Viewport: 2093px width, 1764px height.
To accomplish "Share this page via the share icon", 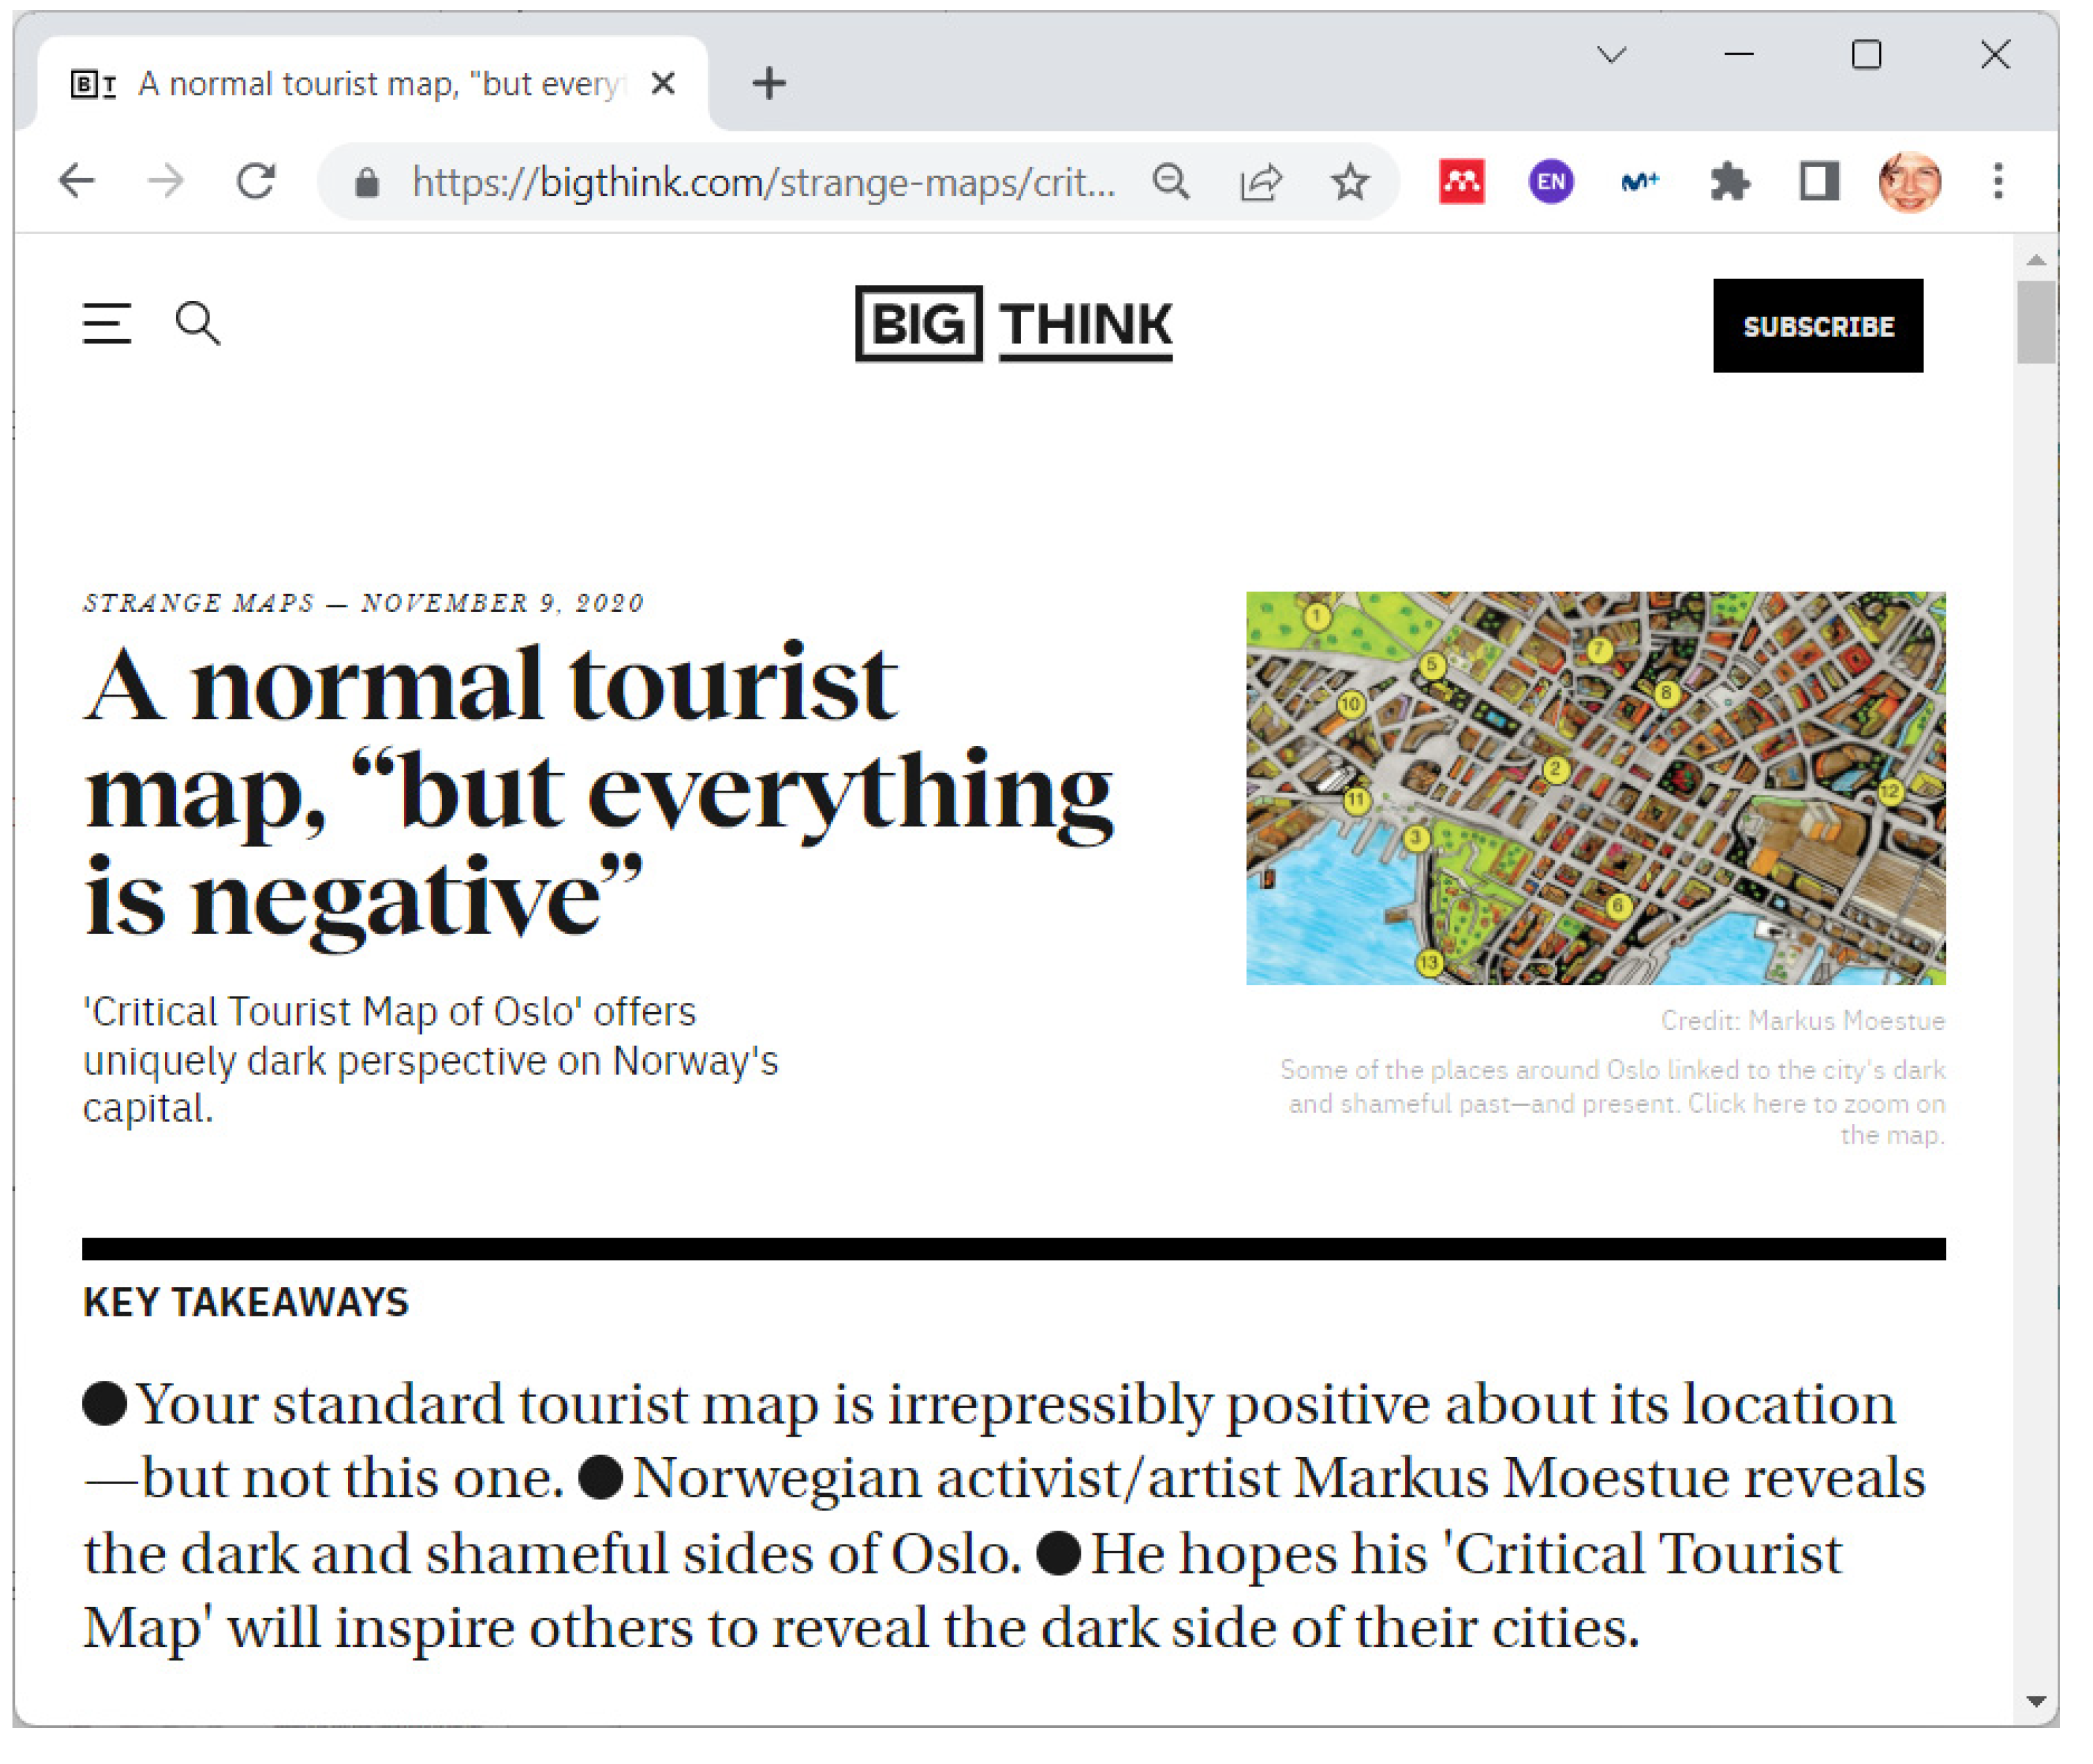I will 1261,182.
